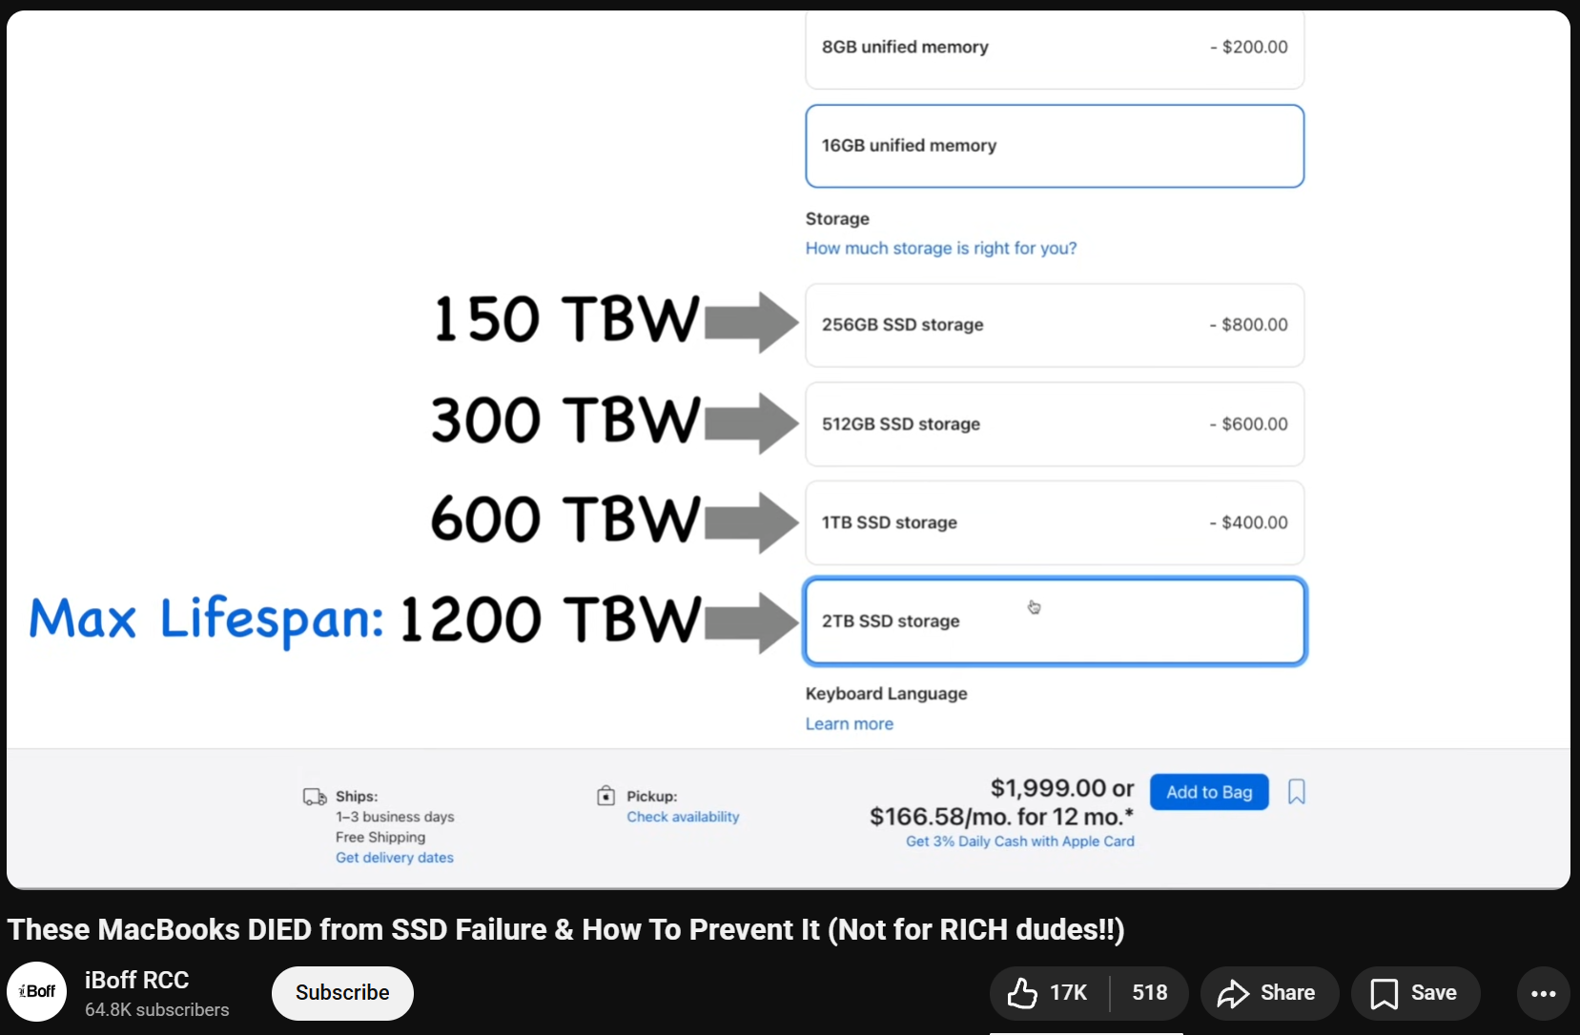The height and width of the screenshot is (1035, 1580).
Task: Click the $1,999.00 price text
Action: [1048, 788]
